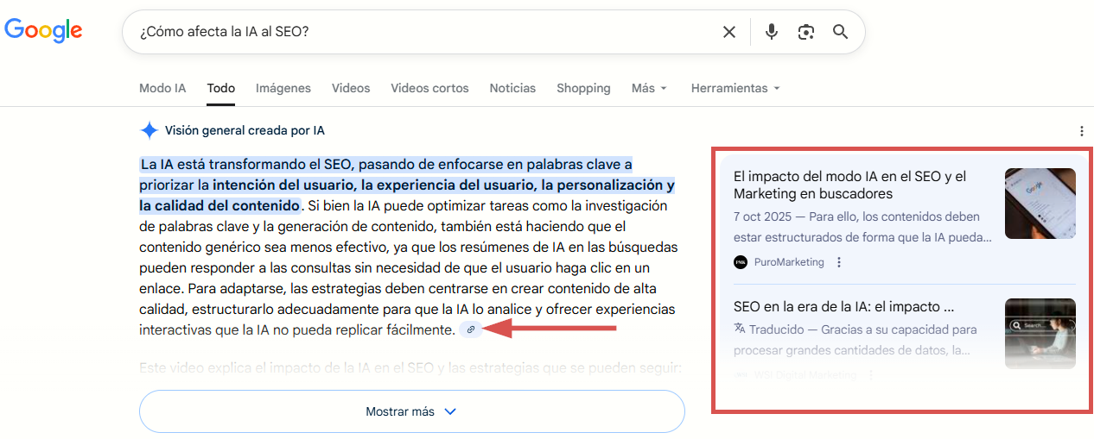Click the 'Traducido' snippet label

coord(776,329)
